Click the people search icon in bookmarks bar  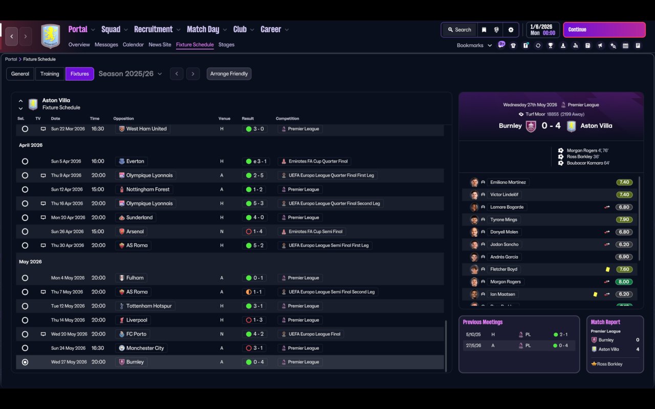coord(576,46)
